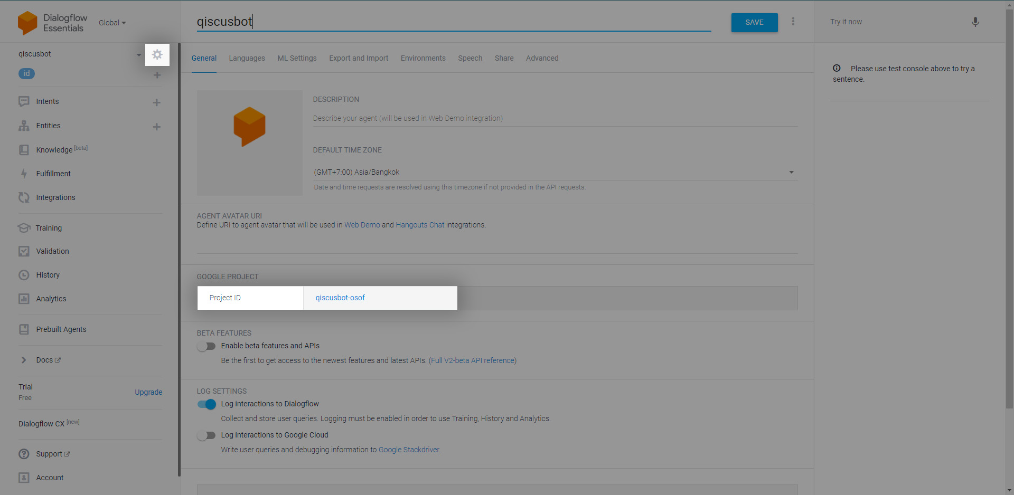Expand the qiscusbot agent selector
1014x495 pixels.
coord(139,54)
